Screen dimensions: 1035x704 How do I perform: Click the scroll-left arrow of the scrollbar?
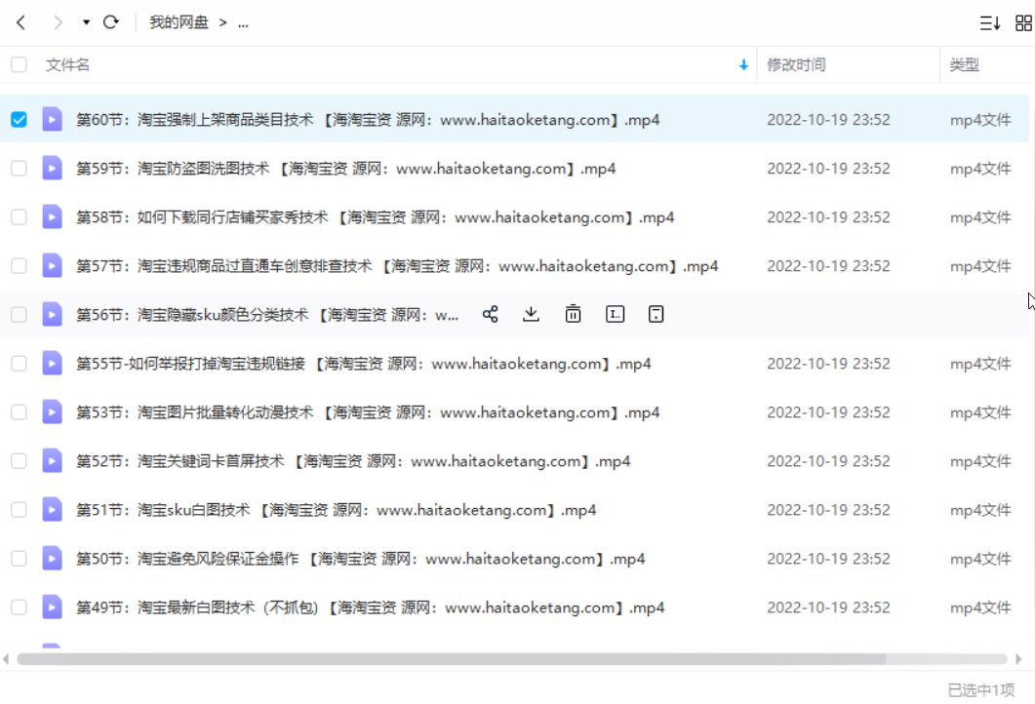[x=6, y=659]
